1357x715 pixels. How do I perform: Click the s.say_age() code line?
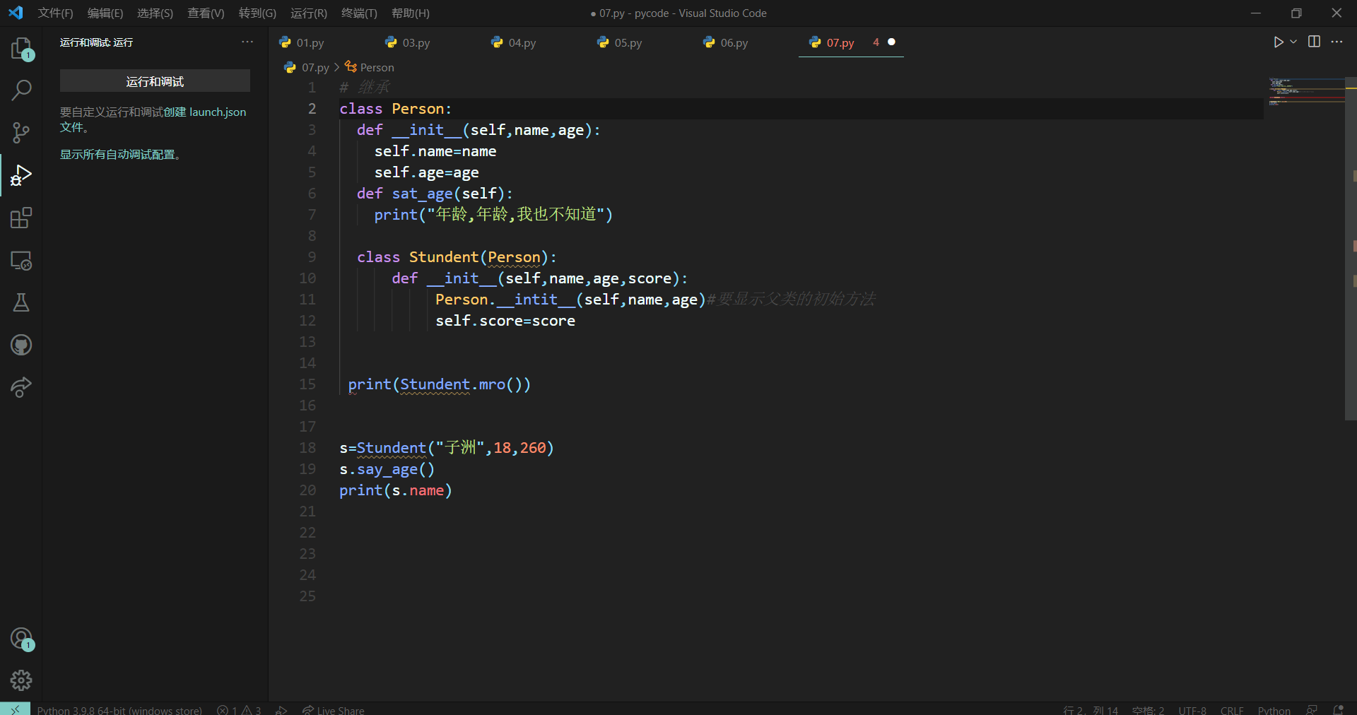click(387, 469)
